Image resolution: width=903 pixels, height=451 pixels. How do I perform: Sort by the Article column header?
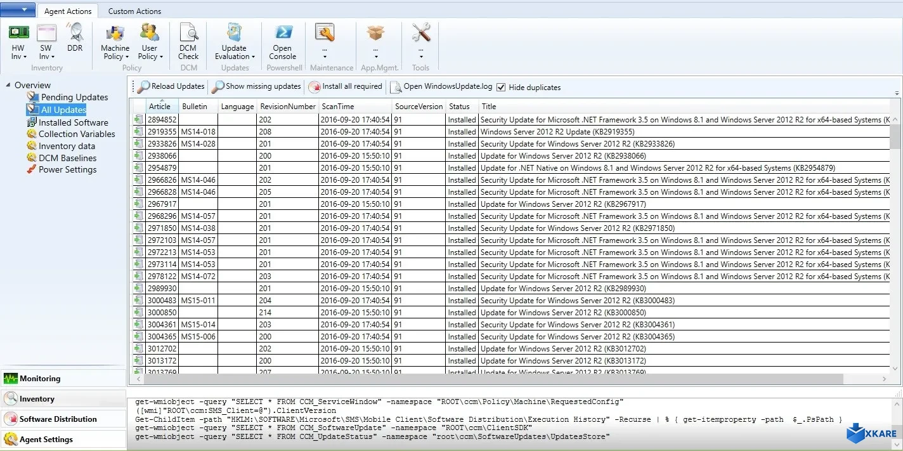[x=162, y=107]
